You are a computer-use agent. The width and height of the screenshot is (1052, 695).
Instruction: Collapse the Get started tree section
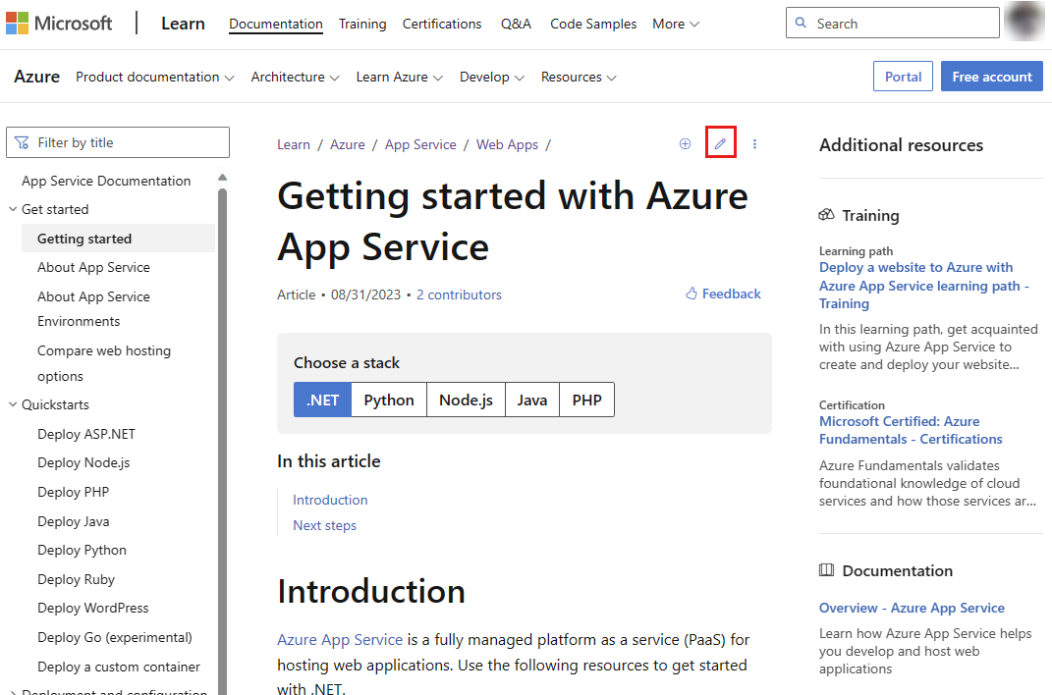(x=14, y=209)
